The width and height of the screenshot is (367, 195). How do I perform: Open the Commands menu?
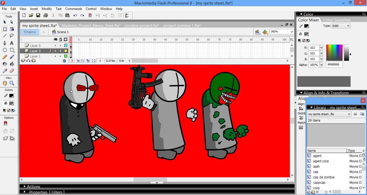pyautogui.click(x=74, y=9)
